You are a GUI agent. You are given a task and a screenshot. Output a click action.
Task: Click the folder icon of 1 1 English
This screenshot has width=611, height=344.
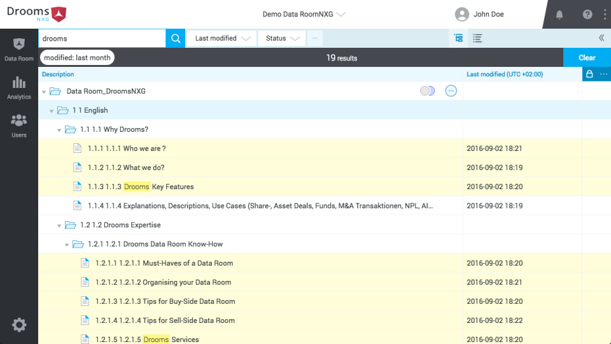pyautogui.click(x=63, y=110)
